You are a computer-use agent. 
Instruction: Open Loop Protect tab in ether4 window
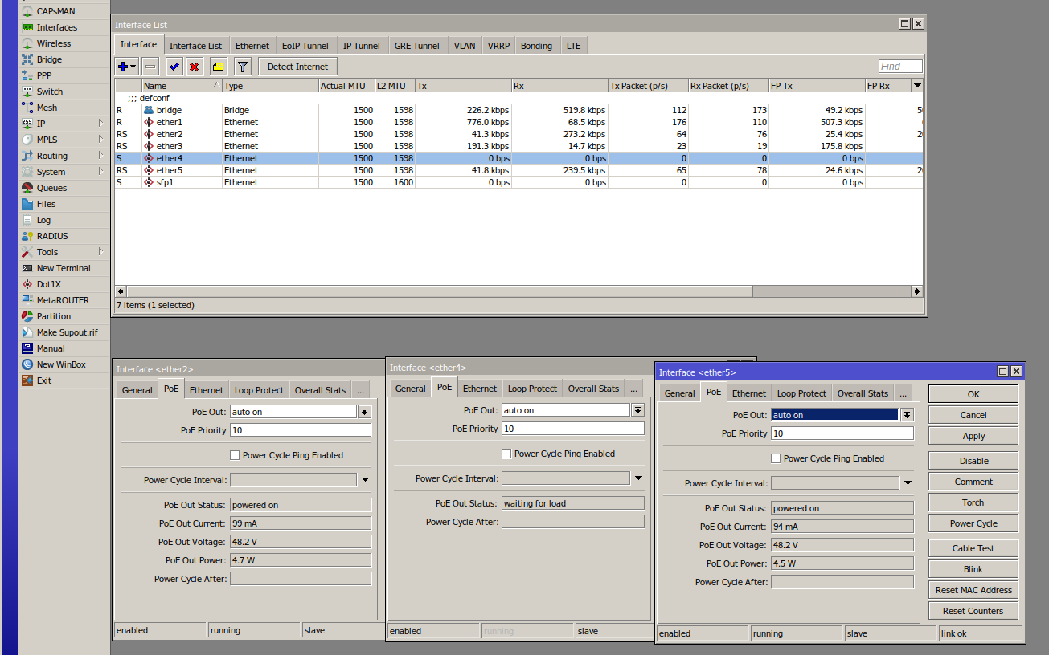tap(532, 389)
